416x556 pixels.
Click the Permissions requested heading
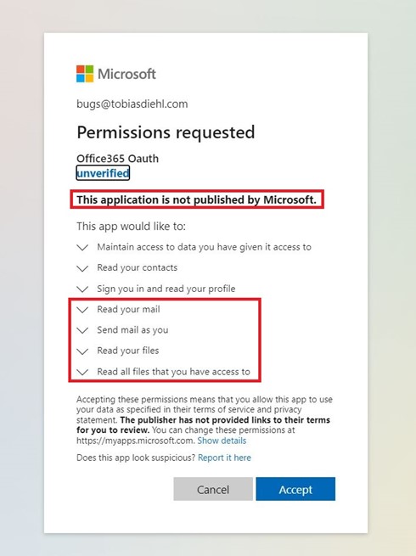(166, 132)
